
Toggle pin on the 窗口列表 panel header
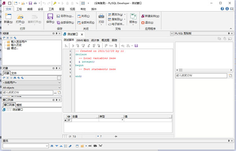(x=57, y=100)
